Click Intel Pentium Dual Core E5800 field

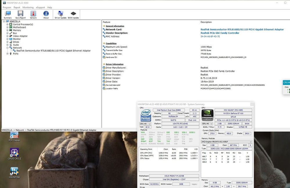(x=169, y=110)
